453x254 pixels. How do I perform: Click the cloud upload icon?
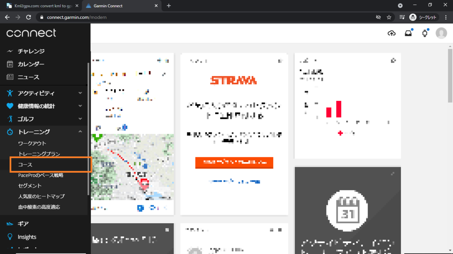click(x=392, y=33)
